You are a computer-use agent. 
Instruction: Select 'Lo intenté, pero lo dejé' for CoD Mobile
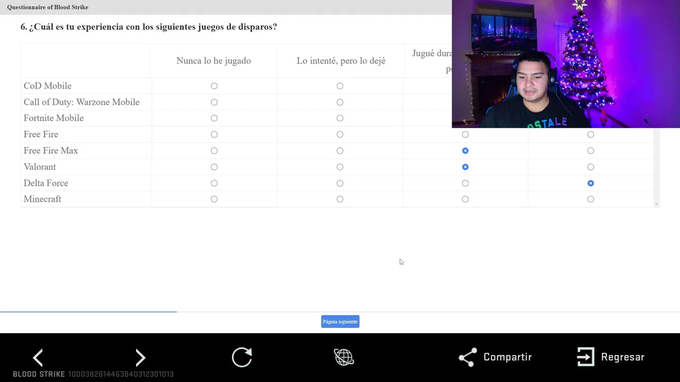[x=340, y=86]
